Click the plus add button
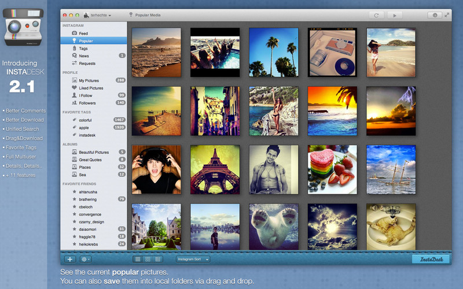 (x=70, y=259)
